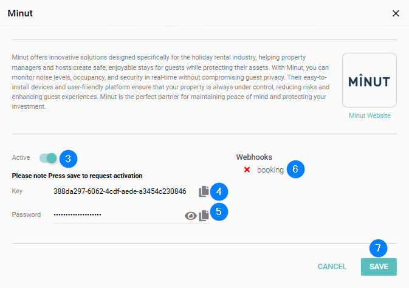Copy the Password to clipboard

[204, 215]
